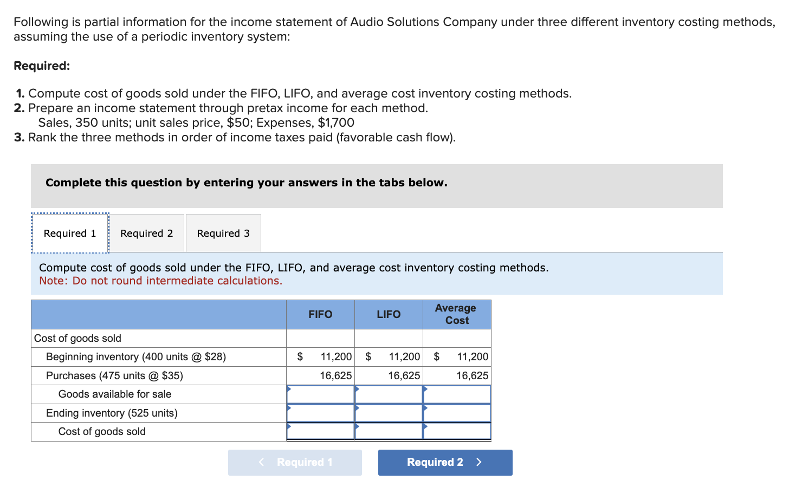Click LIFO beginning inventory value 11,200
This screenshot has width=789, height=480.
404,356
